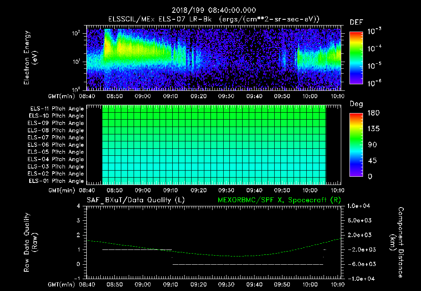The height and width of the screenshot is (291, 421).
Task: Click the ELS-02 Pitch Angle row label
Action: (x=56, y=174)
